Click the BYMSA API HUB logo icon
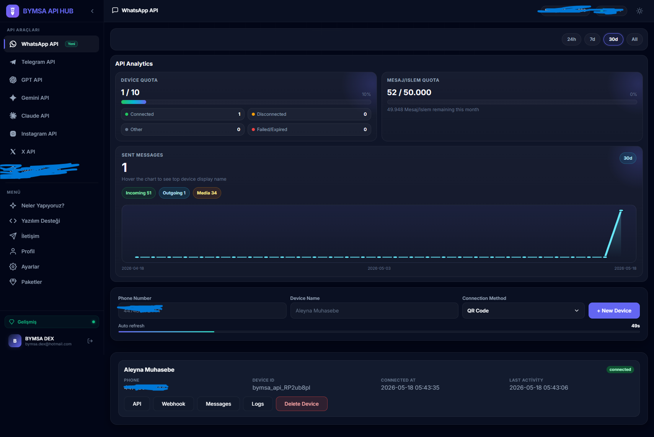 coord(13,11)
